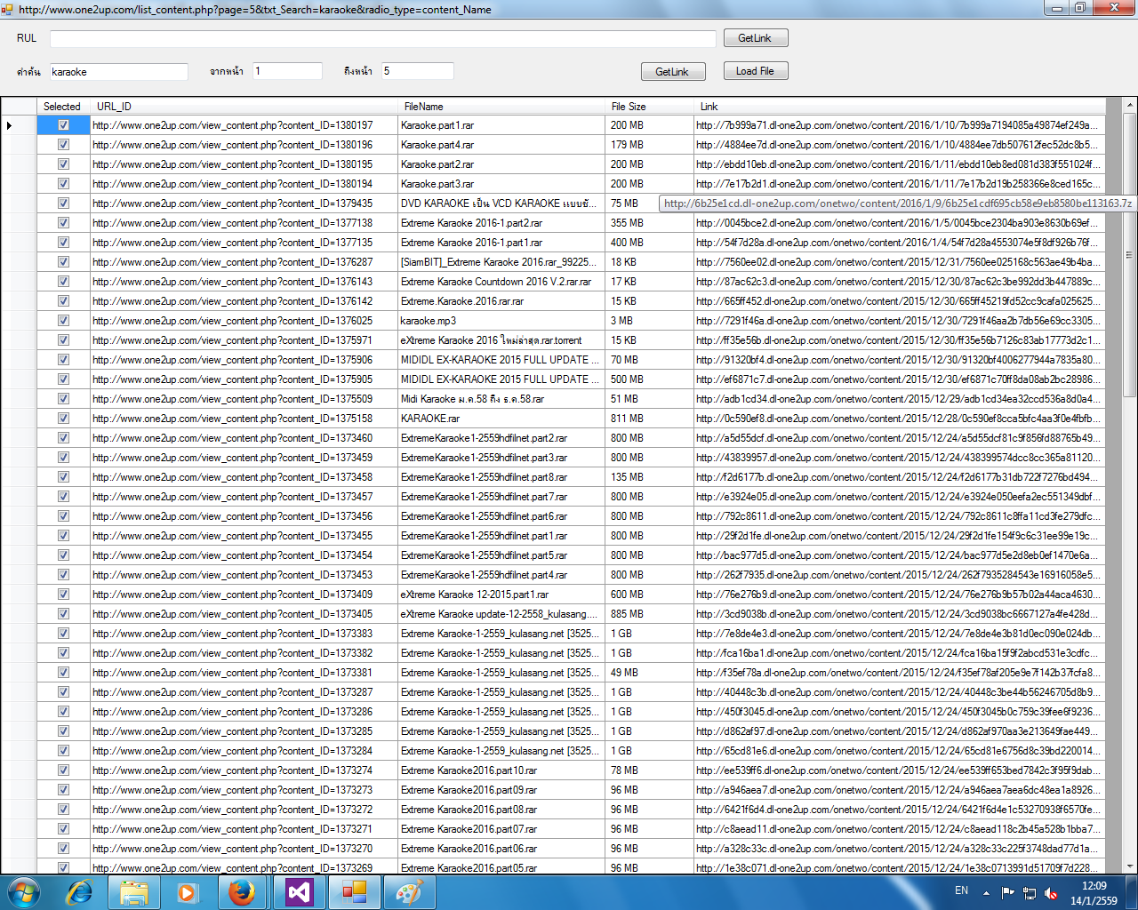Select the link cell starting http://ee539ff6
The image size is (1138, 910).
[899, 770]
